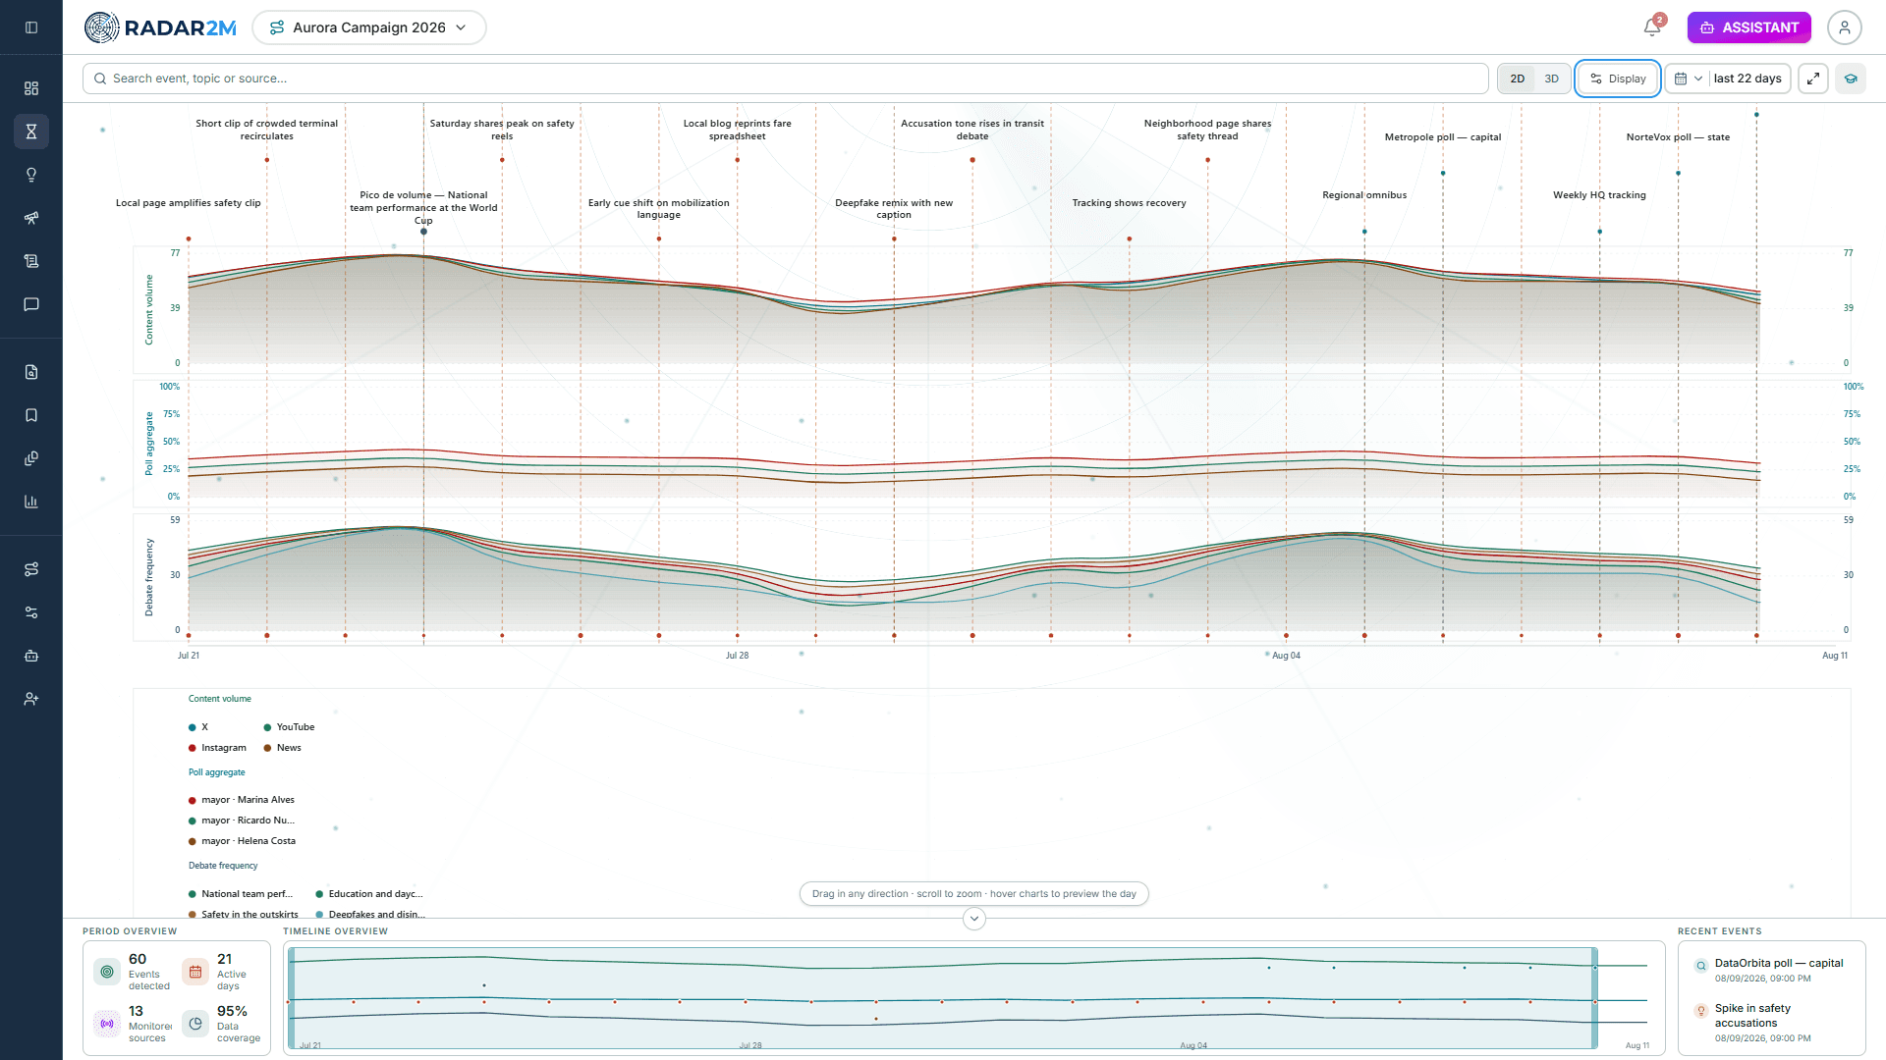The height and width of the screenshot is (1060, 1886).
Task: Collapse the bottom overview panel chevron
Action: [974, 919]
